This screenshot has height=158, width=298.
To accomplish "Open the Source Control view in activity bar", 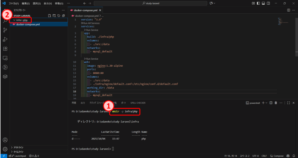I will click(x=5, y=30).
